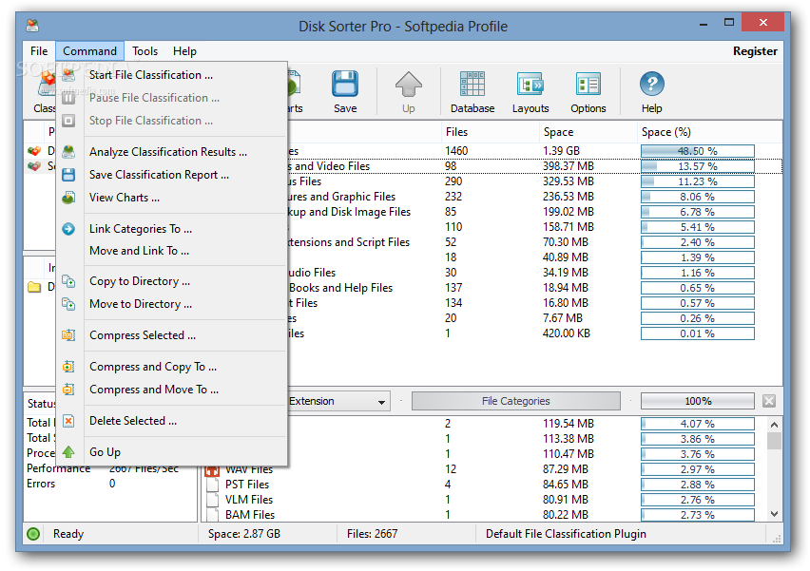
Task: Open the File menu
Action: pyautogui.click(x=39, y=51)
